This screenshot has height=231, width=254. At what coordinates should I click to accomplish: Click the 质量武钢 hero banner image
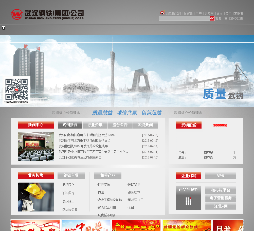[x=127, y=71]
